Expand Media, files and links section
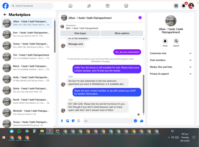Image resolution: width=199 pixels, height=147 pixels. (x=171, y=67)
